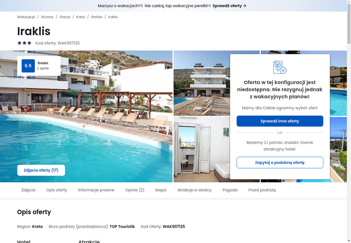Click the arrow next to Sprawdź oferty
The width and height of the screenshot is (351, 243).
(245, 6)
